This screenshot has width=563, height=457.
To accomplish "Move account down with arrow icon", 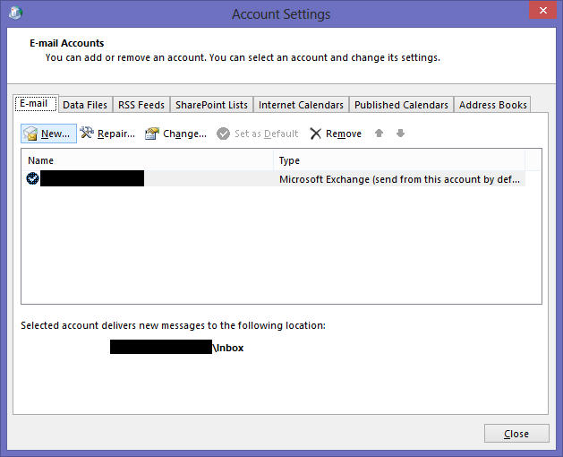I will click(x=400, y=134).
